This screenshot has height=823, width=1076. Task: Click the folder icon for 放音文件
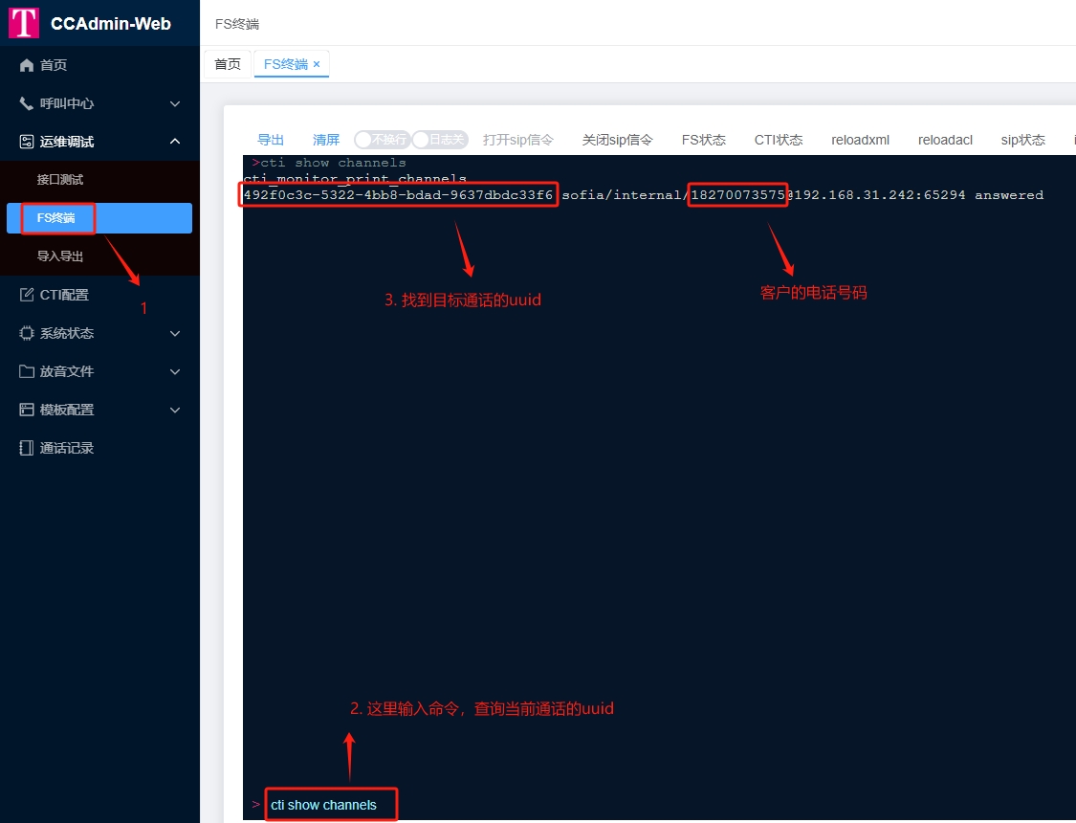click(27, 371)
